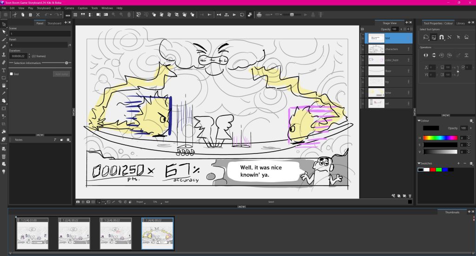476x256 pixels.
Task: Select the Lasso selection option
Action: pyautogui.click(x=426, y=37)
